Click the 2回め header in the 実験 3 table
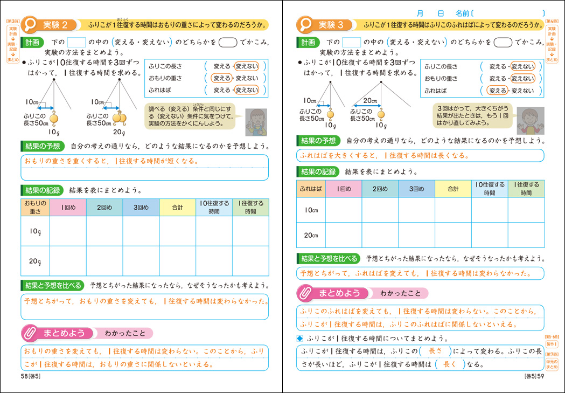565x393 pixels. point(380,189)
